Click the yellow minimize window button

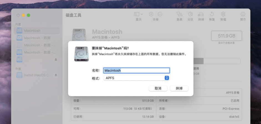[23, 15]
